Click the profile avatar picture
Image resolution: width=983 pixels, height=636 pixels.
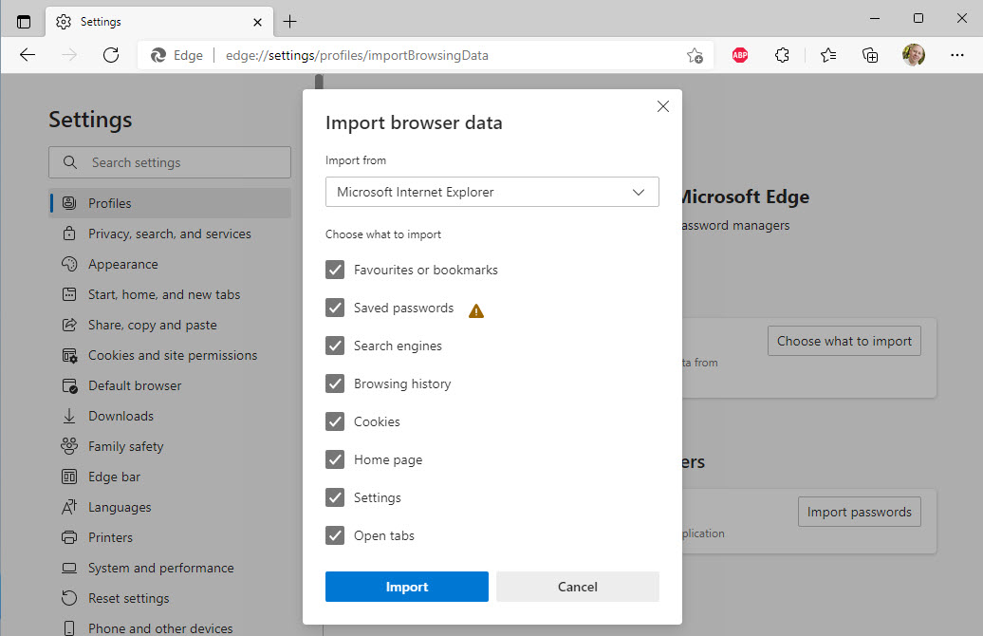tap(914, 55)
